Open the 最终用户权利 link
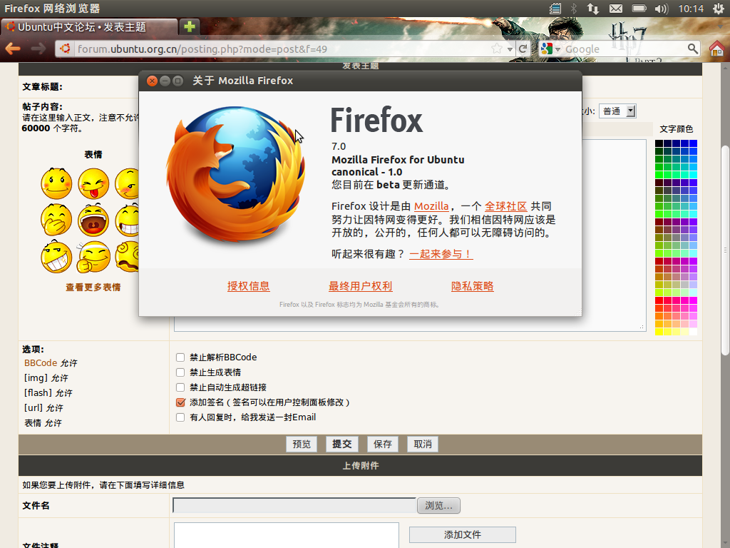 (x=360, y=286)
